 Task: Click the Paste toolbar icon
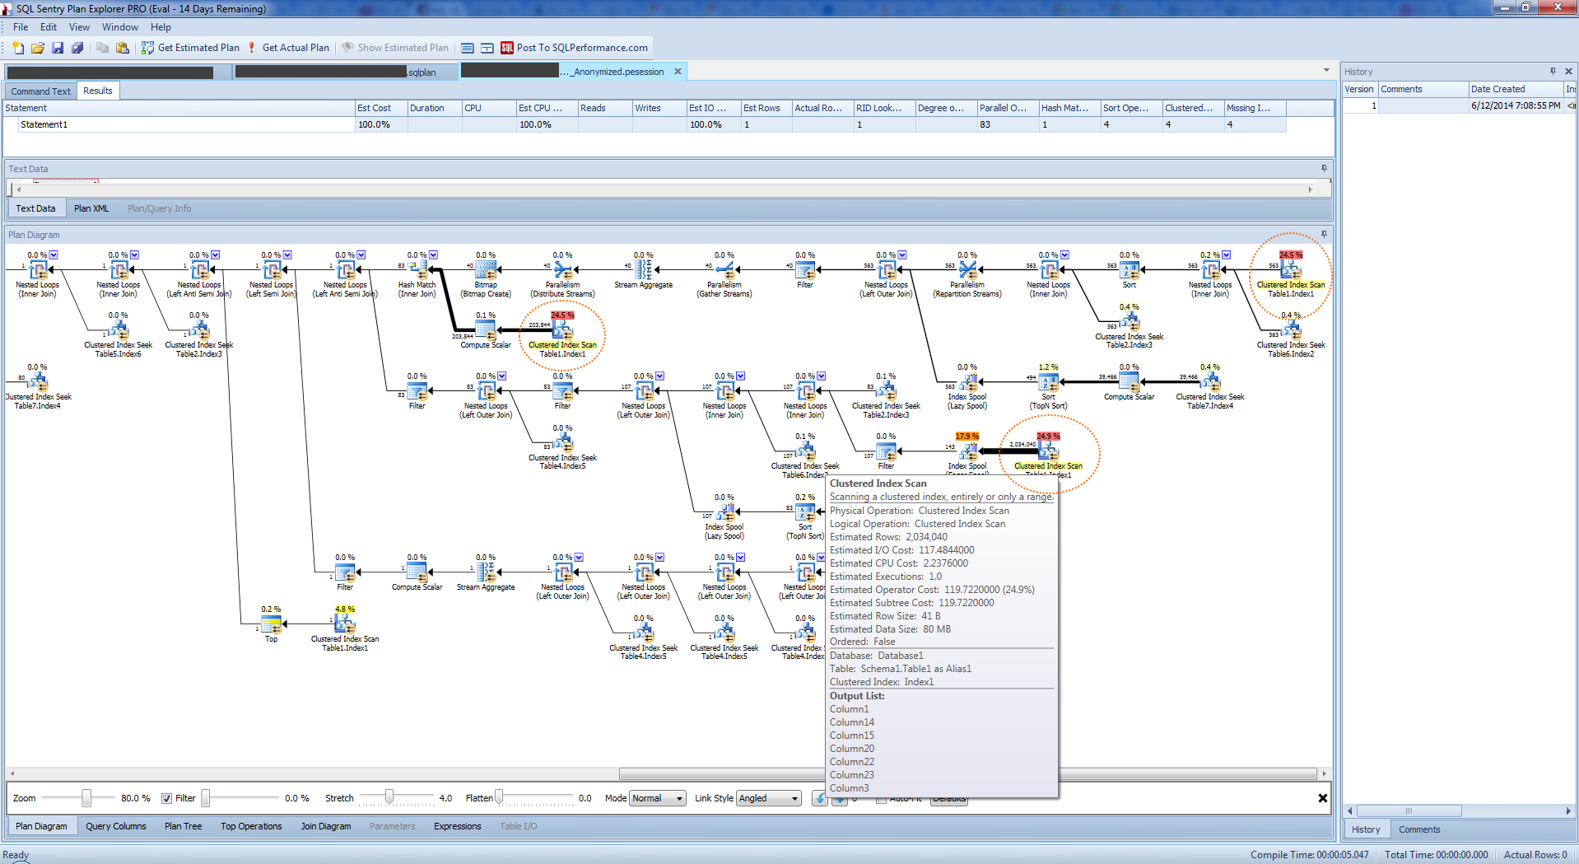tap(123, 48)
